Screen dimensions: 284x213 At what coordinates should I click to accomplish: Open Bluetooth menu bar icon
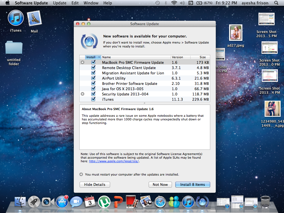pyautogui.click(x=166, y=3)
